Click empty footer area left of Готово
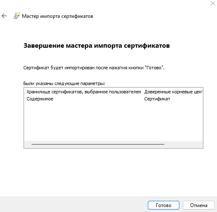The image size is (217, 212). (73, 205)
